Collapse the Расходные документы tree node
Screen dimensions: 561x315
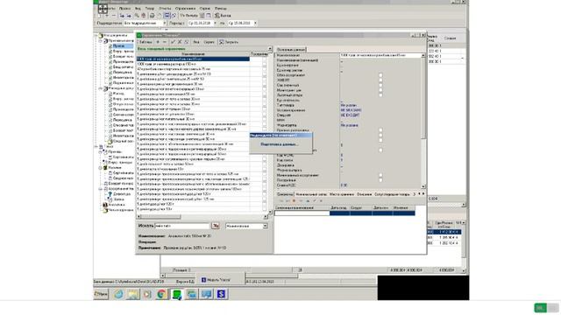pos(101,88)
